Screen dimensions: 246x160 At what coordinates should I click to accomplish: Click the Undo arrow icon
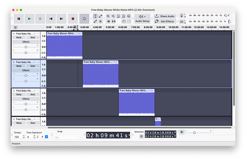[124, 21]
